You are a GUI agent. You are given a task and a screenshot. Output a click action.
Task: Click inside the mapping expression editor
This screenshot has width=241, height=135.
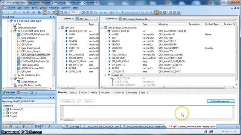click(148, 112)
